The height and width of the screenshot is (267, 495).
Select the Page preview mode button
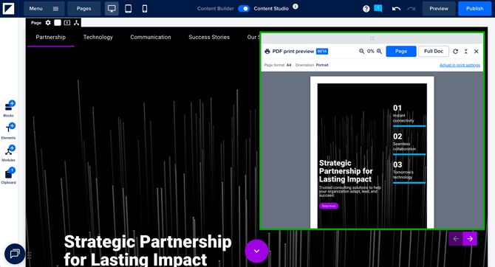pos(401,51)
